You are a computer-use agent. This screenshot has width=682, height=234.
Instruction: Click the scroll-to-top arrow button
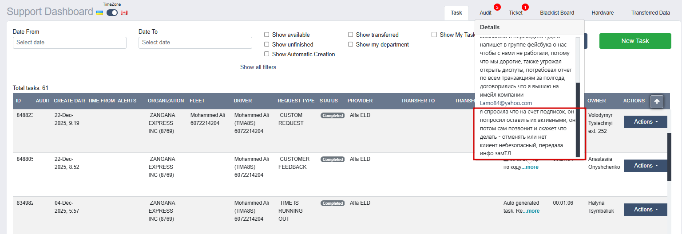(x=657, y=101)
